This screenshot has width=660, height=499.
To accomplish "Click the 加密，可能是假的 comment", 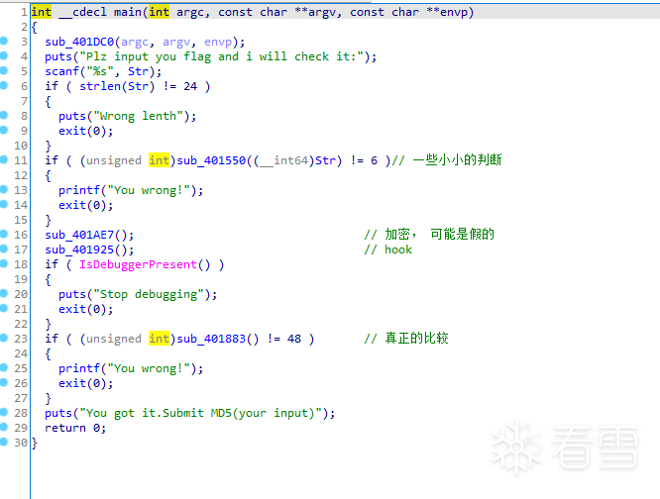I will pos(429,235).
